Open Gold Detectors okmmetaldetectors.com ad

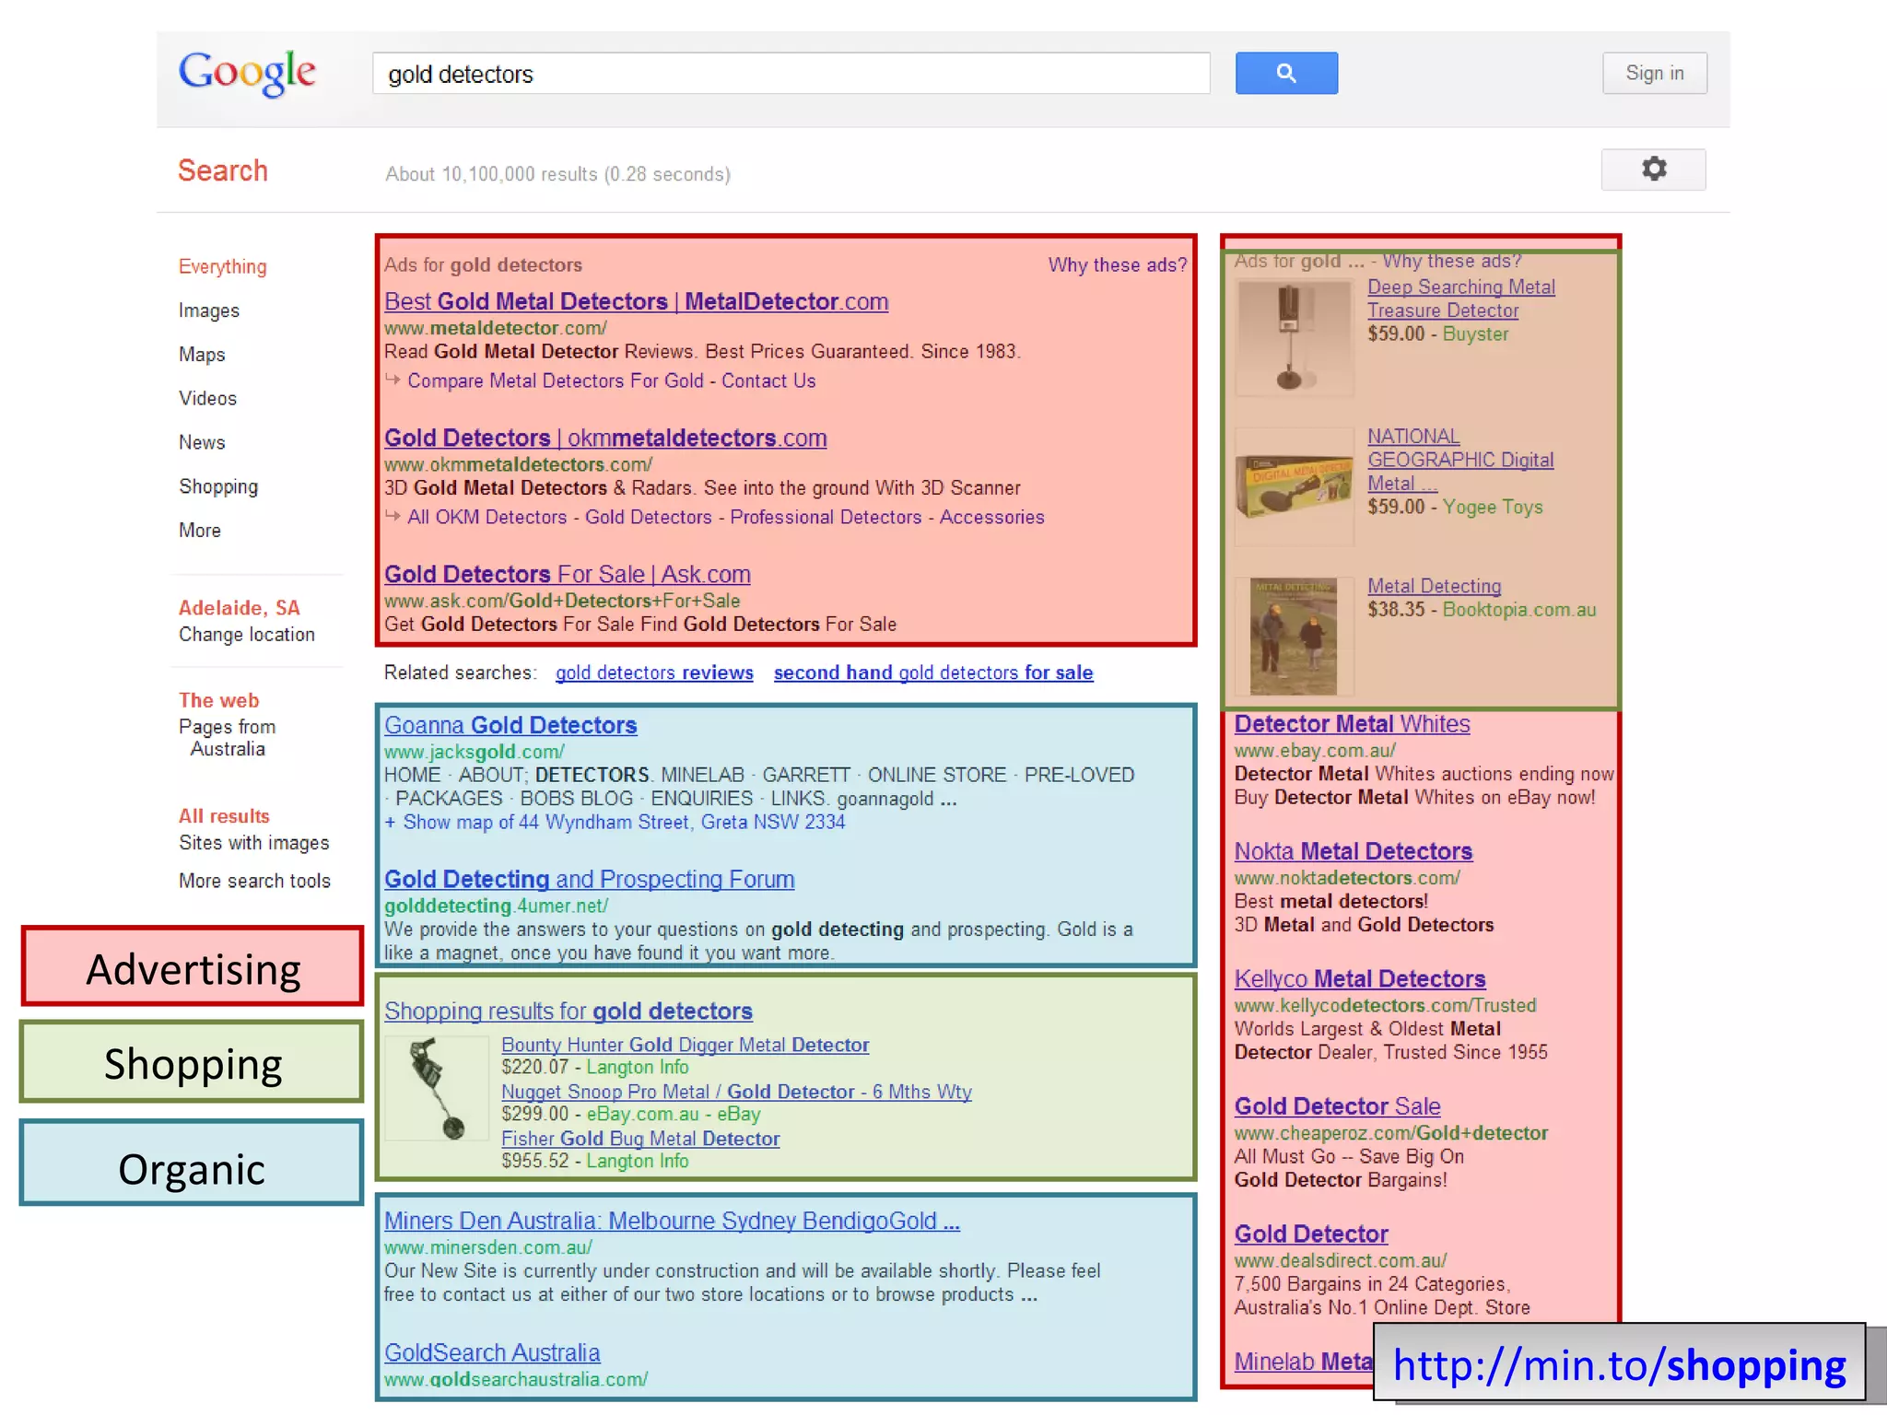605,438
